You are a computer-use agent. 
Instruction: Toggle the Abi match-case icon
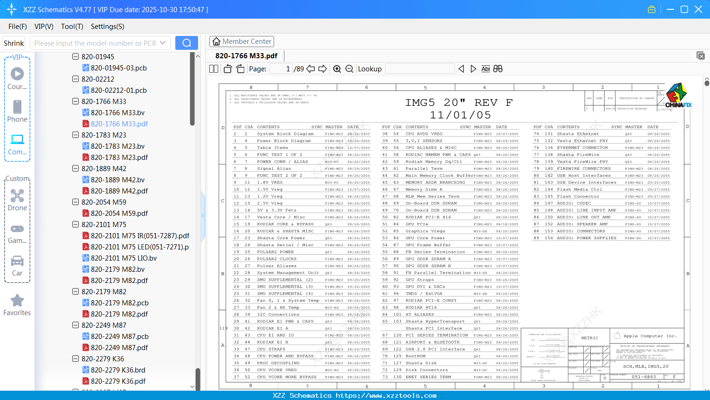pos(485,69)
